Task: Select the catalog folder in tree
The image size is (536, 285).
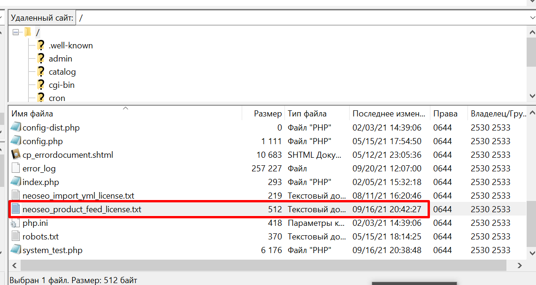Action: pyautogui.click(x=62, y=72)
